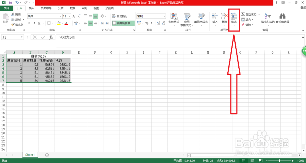This screenshot has height=163, width=306.
Task: Click the Format (格式) cells icon
Action: tap(234, 16)
